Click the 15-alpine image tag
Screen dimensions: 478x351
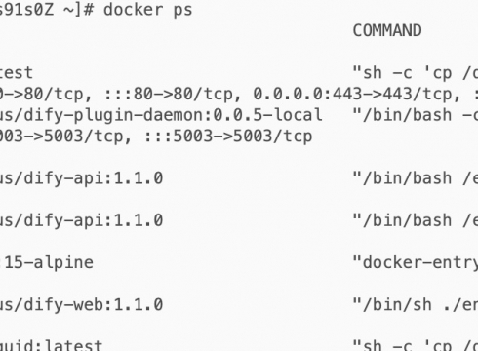click(48, 262)
